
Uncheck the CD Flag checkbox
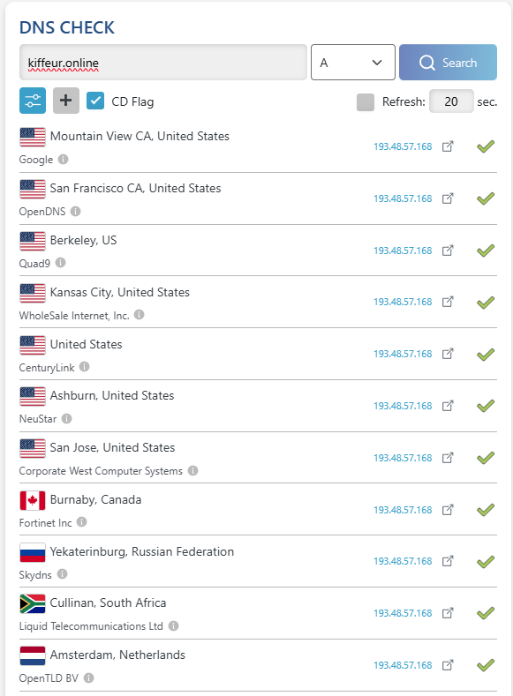click(95, 101)
